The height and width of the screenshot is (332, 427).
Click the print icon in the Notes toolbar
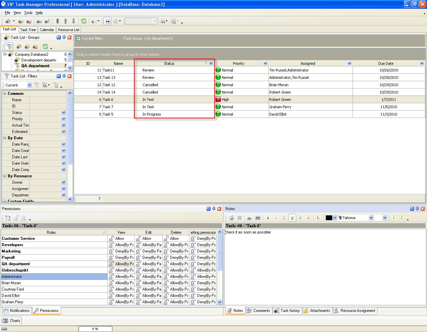click(258, 218)
